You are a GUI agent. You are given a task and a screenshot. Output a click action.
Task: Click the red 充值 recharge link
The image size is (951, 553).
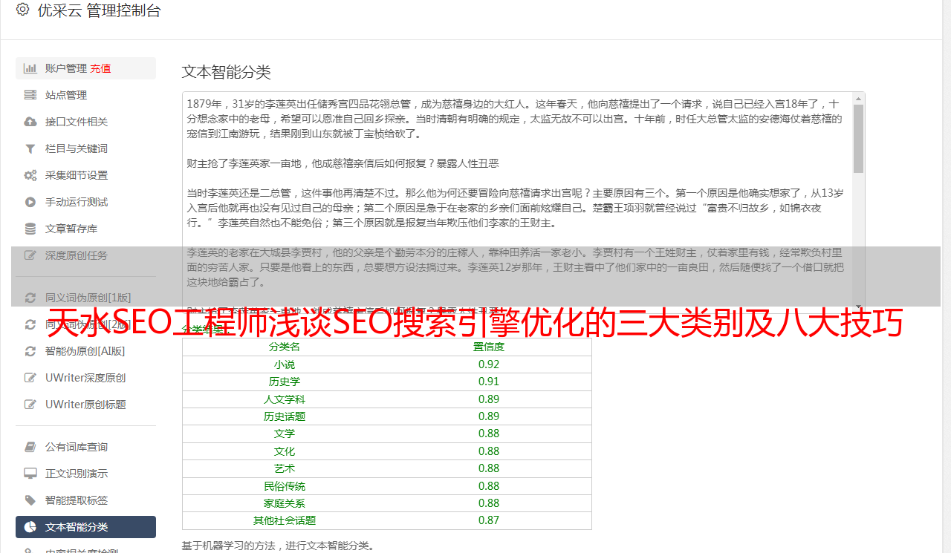[x=100, y=68]
